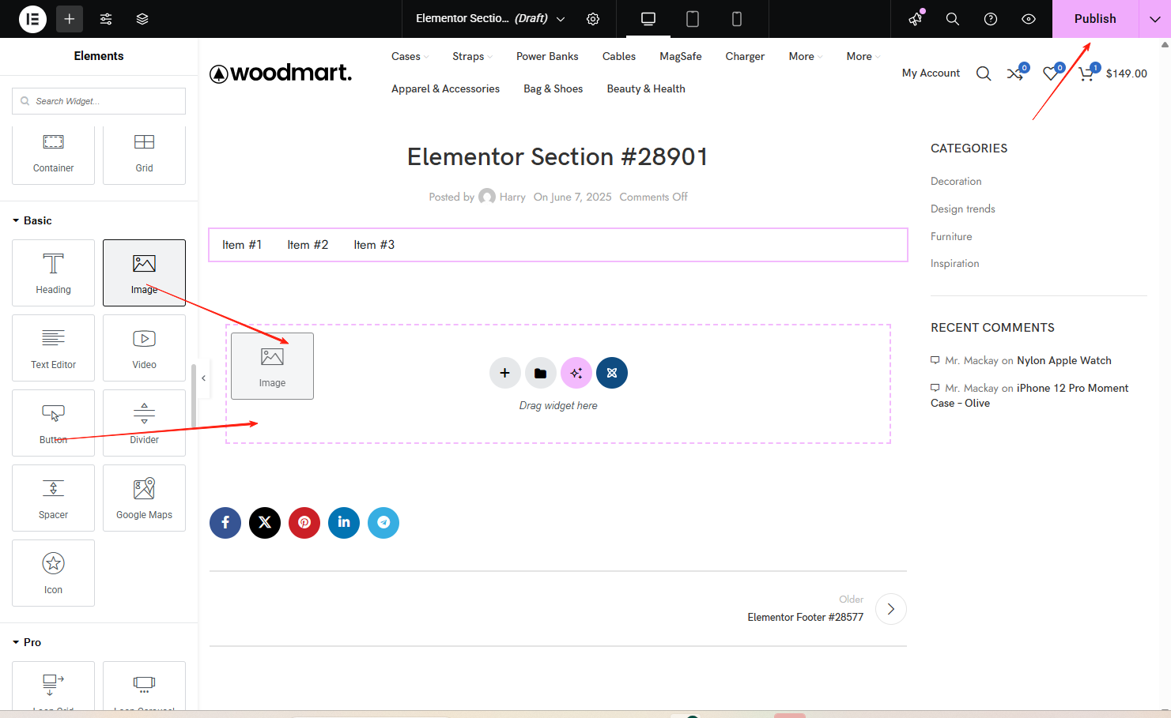Click the Publish button
The height and width of the screenshot is (718, 1171).
click(1095, 18)
